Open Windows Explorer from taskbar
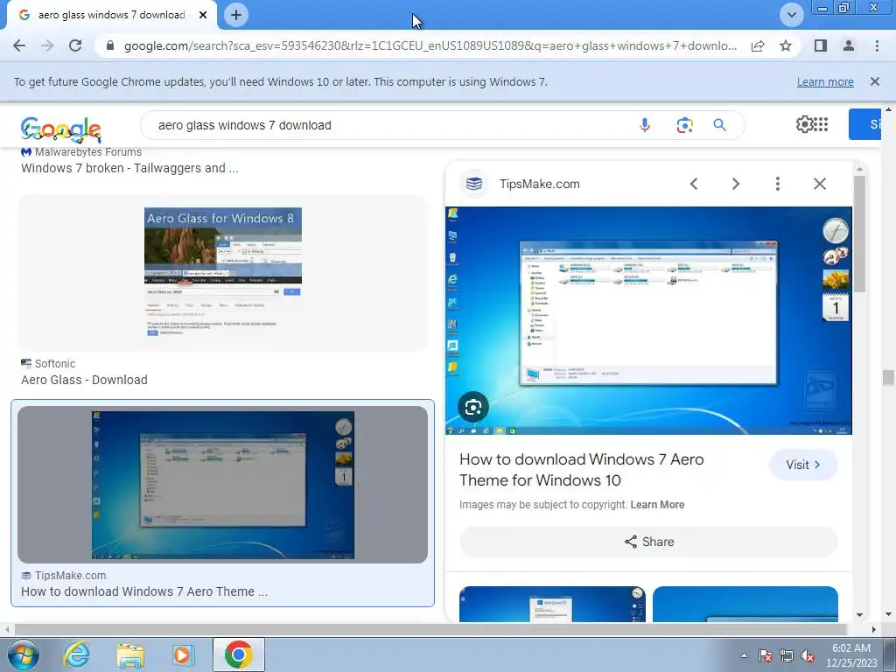Viewport: 896px width, 672px height. point(130,654)
